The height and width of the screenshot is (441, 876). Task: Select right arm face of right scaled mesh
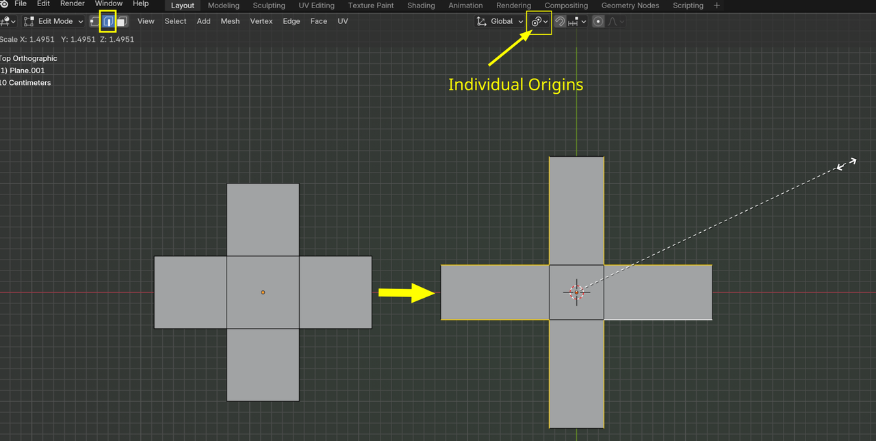pos(658,292)
